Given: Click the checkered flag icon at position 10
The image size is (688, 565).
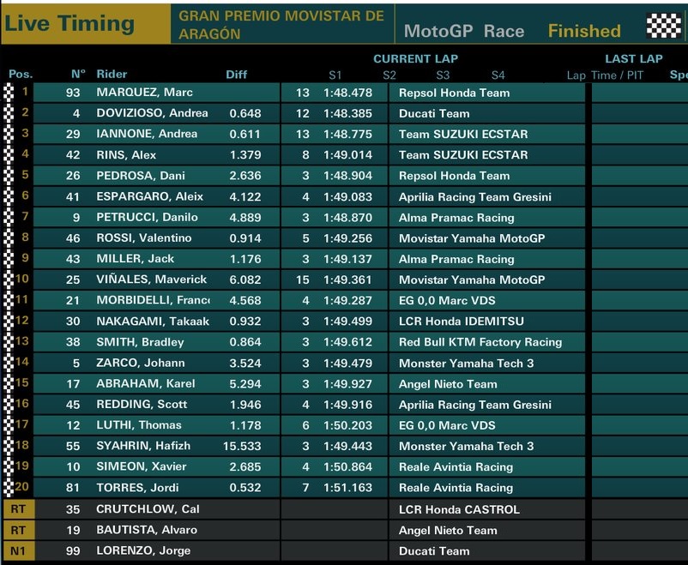Looking at the screenshot, I should click(10, 279).
